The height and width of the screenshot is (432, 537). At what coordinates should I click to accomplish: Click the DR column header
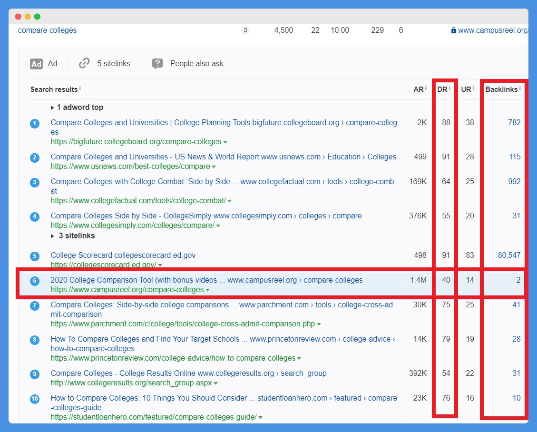[442, 89]
